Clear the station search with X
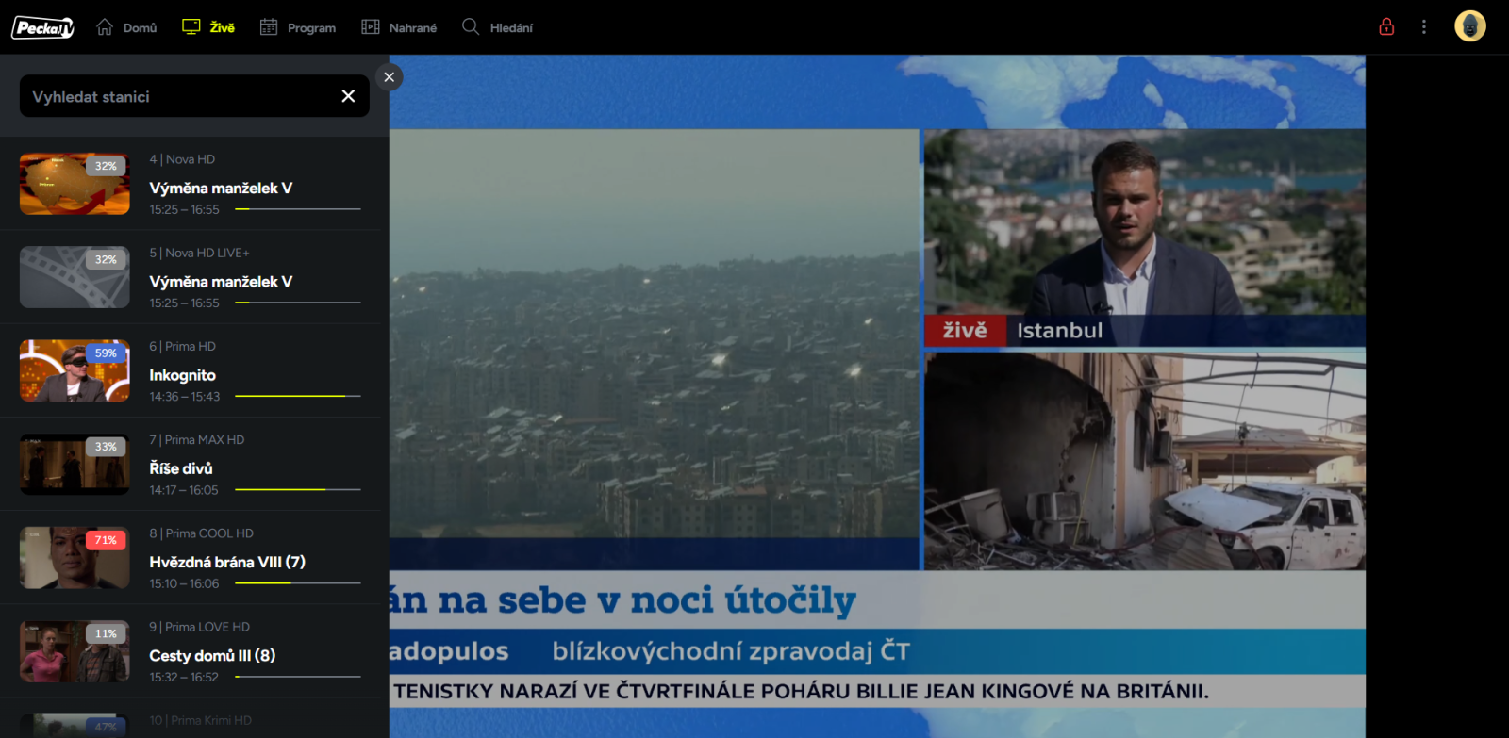 click(348, 96)
